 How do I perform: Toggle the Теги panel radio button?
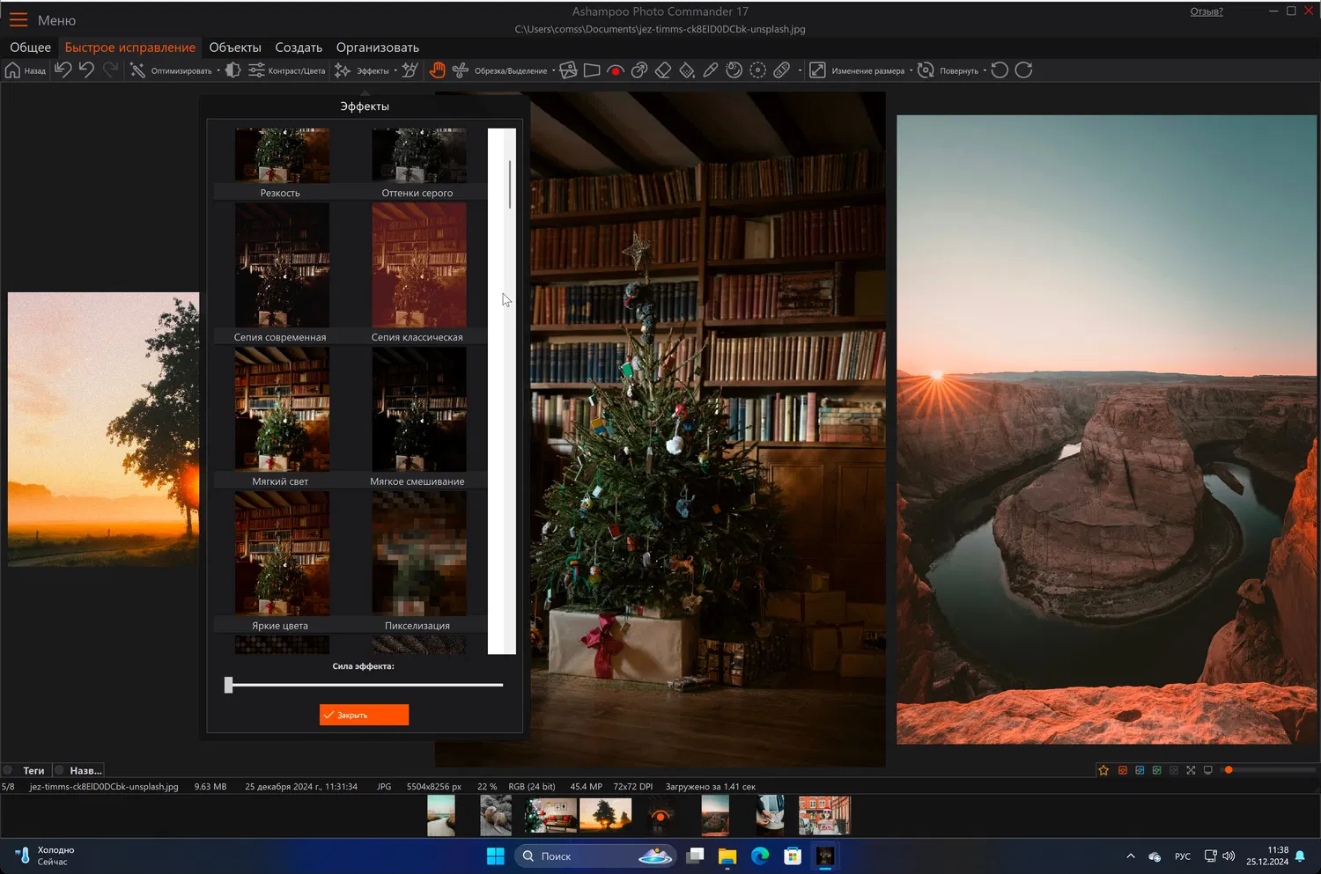tap(8, 770)
